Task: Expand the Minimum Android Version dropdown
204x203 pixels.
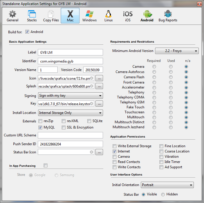Action: 177,51
